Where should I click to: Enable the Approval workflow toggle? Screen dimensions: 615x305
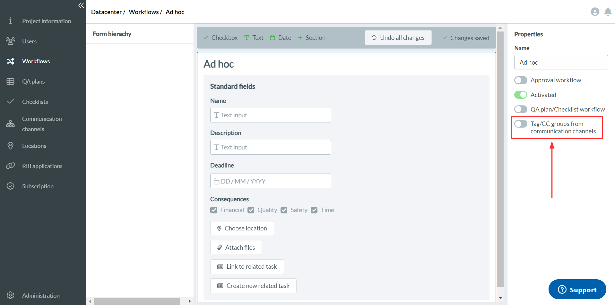point(520,80)
